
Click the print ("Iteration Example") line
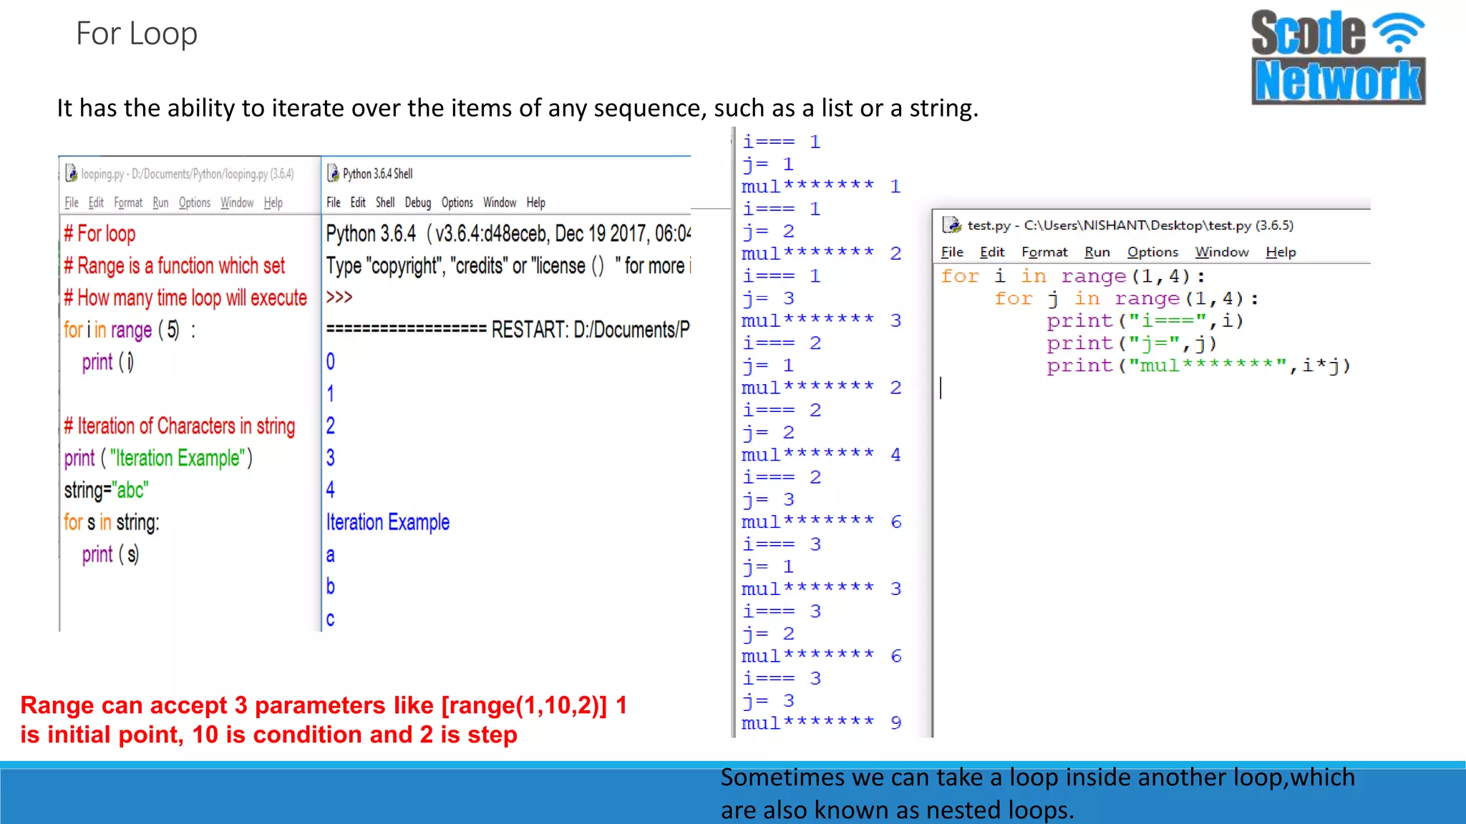158,458
